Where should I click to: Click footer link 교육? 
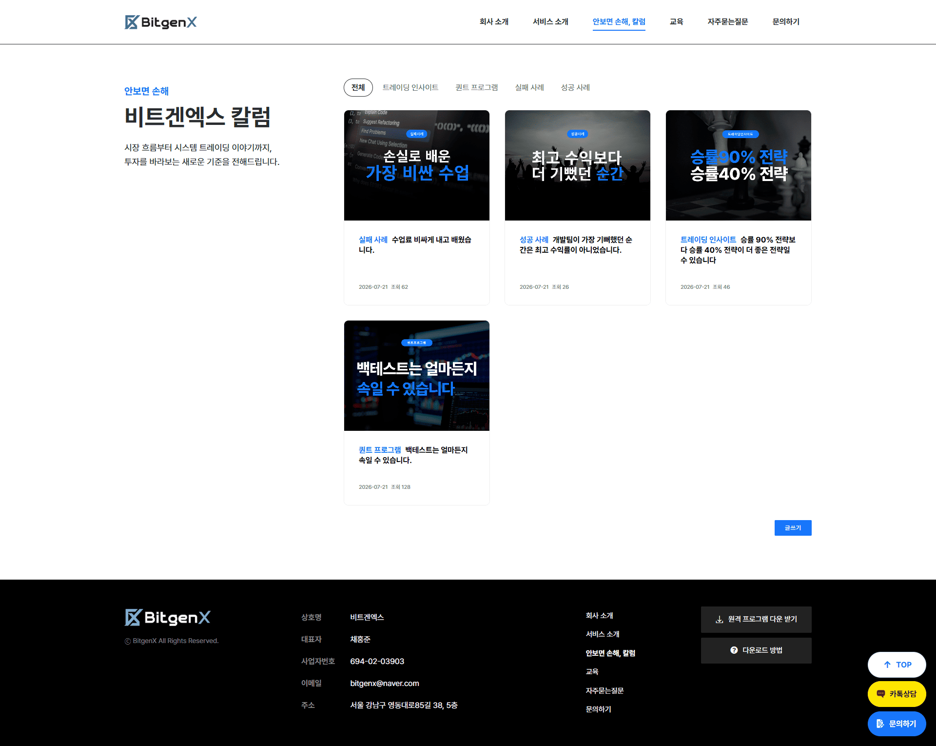592,671
